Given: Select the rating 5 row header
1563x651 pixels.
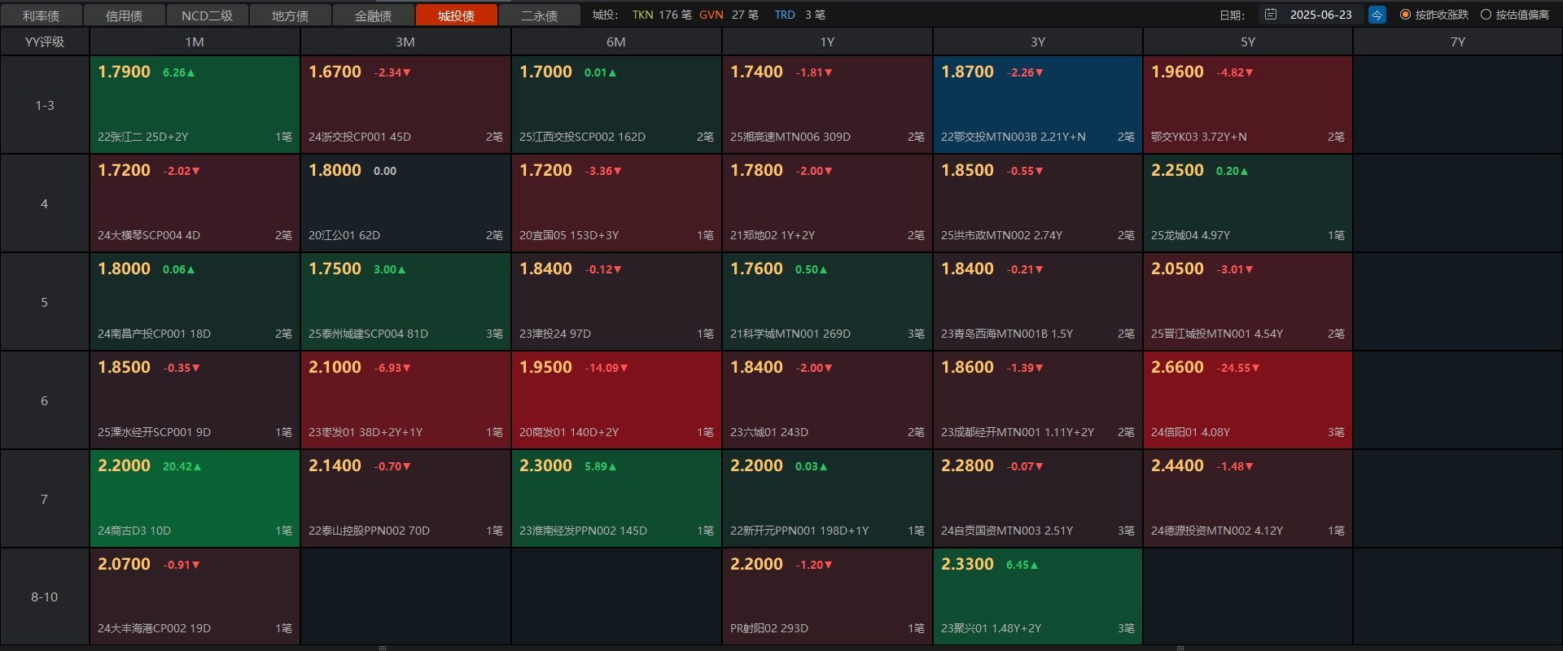Looking at the screenshot, I should pyautogui.click(x=45, y=302).
